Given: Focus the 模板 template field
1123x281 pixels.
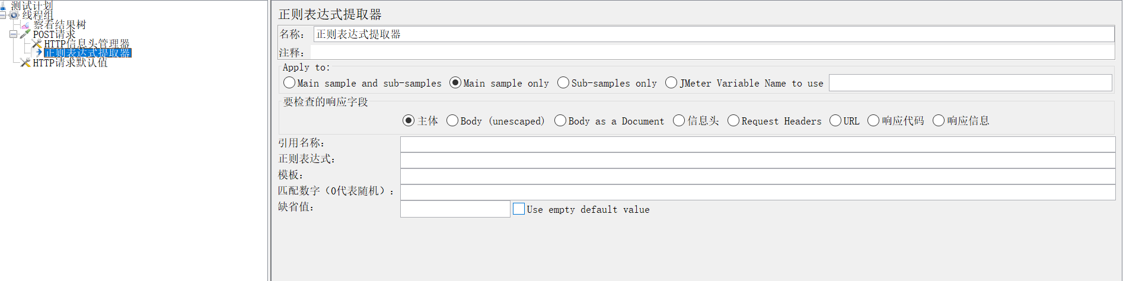Looking at the screenshot, I should pyautogui.click(x=758, y=176).
